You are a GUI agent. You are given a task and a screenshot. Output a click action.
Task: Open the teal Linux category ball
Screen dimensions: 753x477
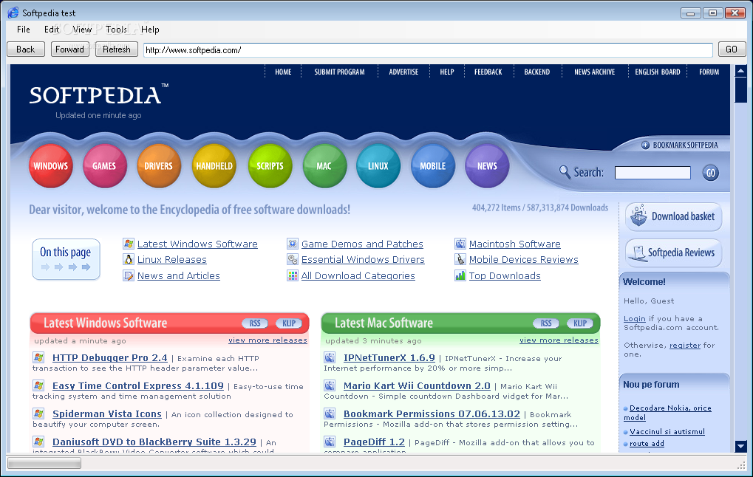click(378, 166)
